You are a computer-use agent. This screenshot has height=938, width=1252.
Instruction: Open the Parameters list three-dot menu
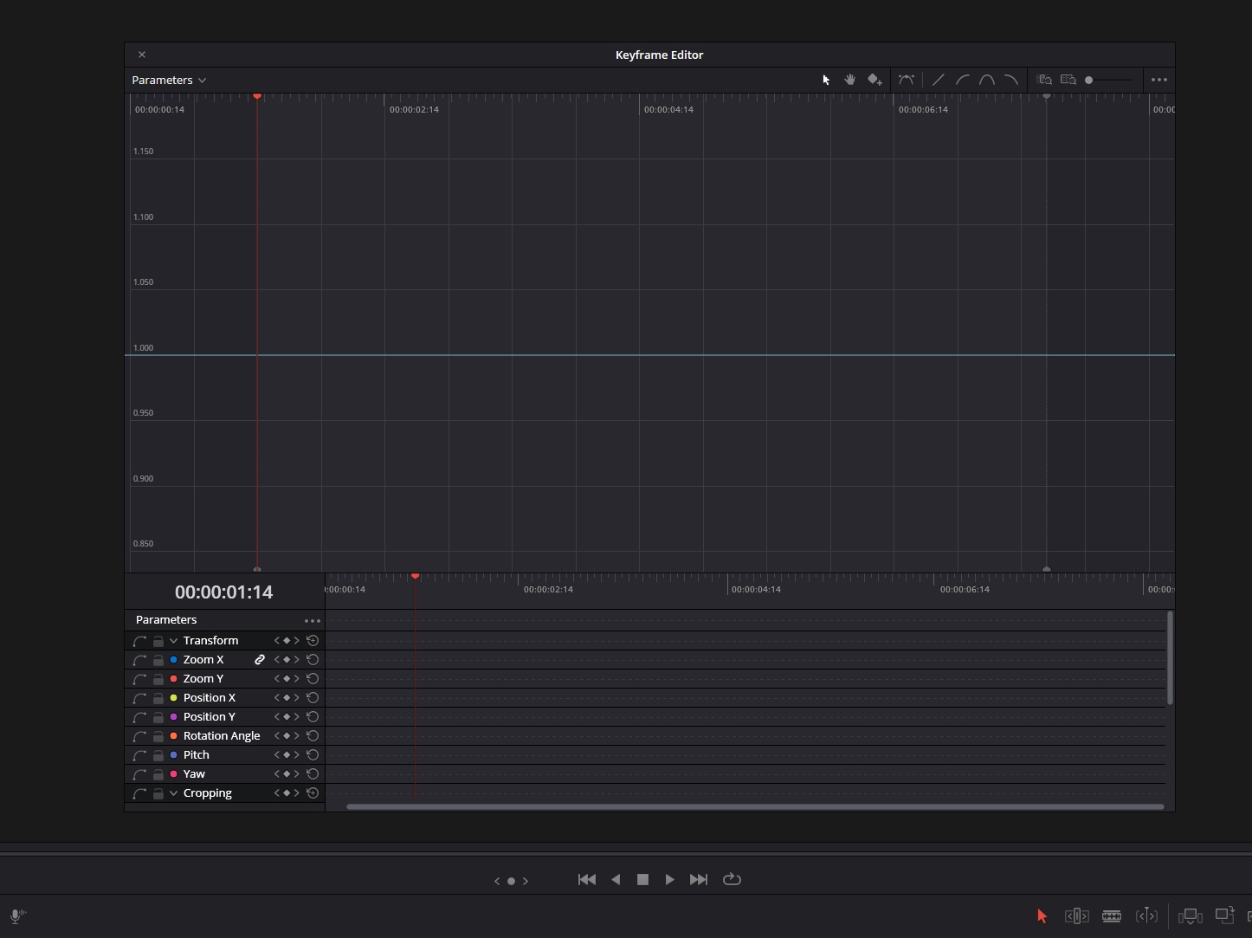tap(313, 620)
